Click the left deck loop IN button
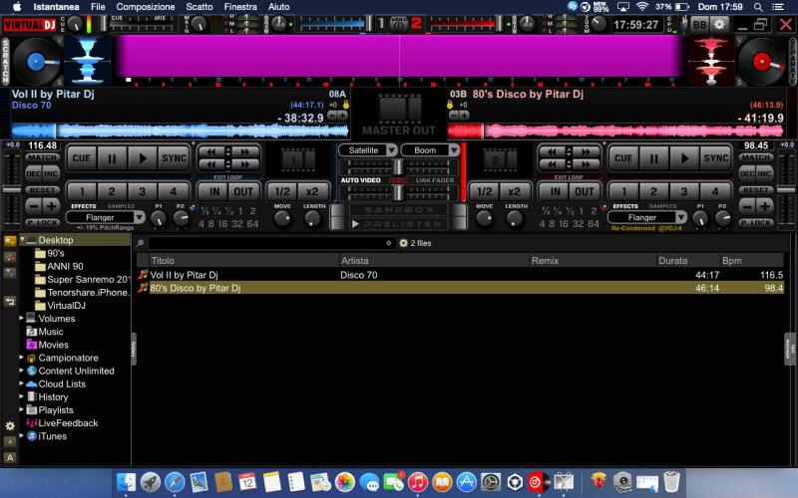 click(x=211, y=191)
